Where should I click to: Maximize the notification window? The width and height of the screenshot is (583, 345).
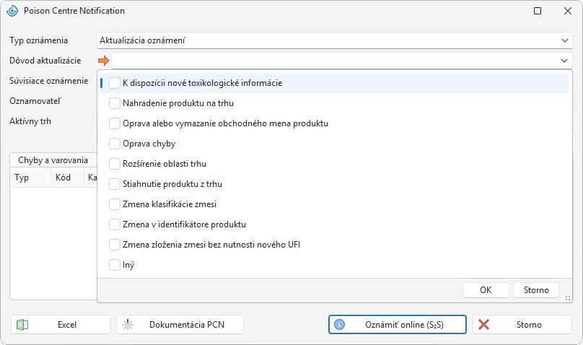(538, 11)
